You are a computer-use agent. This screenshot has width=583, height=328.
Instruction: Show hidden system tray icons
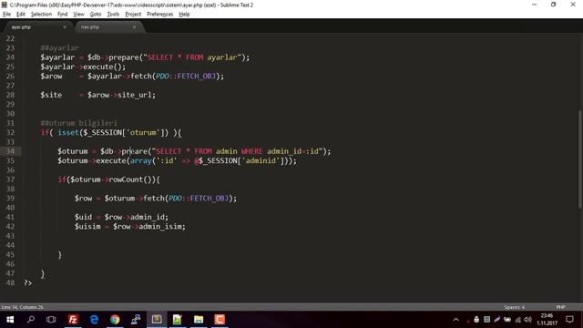pyautogui.click(x=455, y=320)
